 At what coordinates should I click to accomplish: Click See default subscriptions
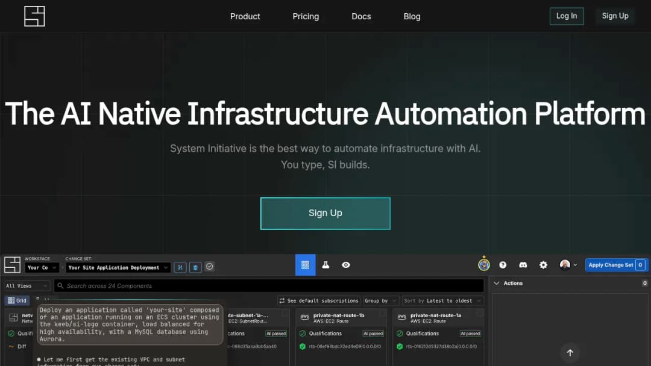318,300
